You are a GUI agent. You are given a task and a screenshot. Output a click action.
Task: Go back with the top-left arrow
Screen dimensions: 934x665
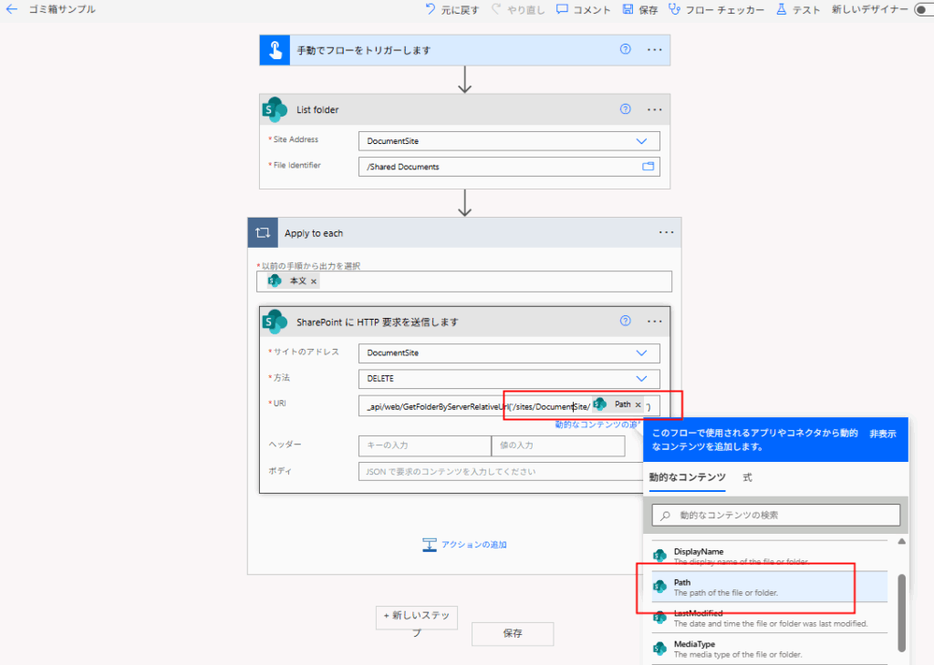(x=11, y=9)
